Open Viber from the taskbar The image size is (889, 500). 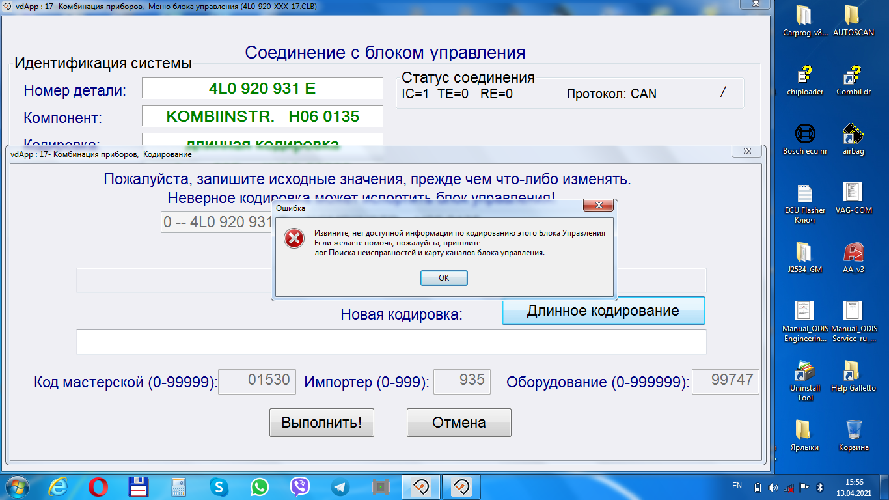[299, 486]
